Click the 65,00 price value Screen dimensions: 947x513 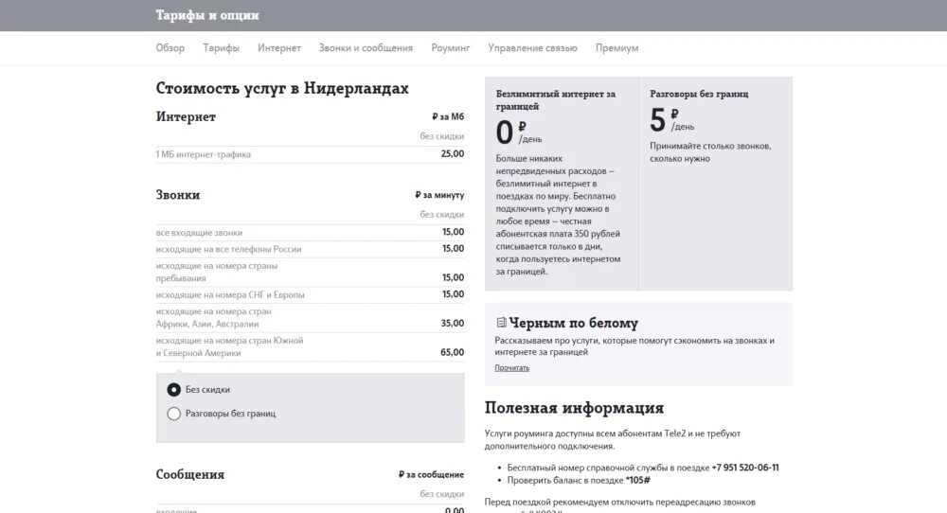(453, 352)
